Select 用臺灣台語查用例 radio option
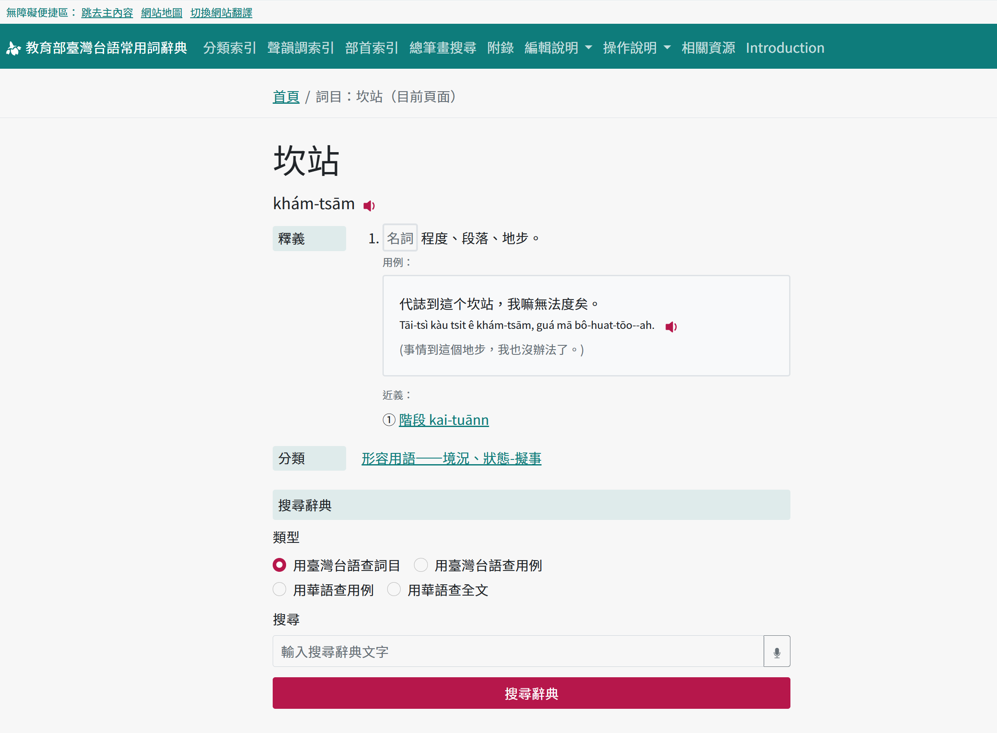 coord(420,565)
